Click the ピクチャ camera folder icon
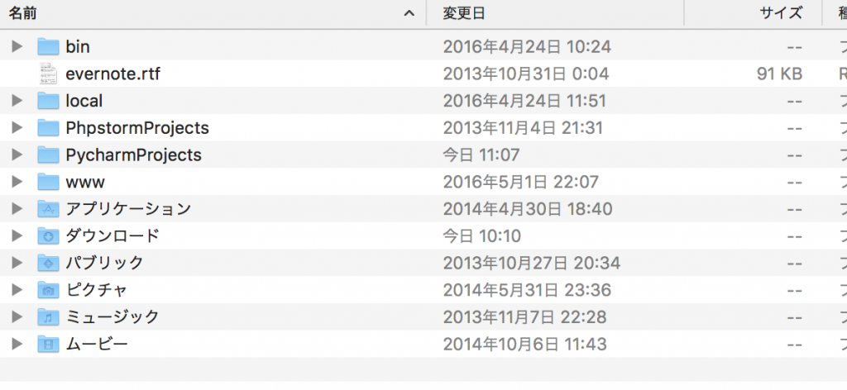Viewport: 847px width, 390px height. click(49, 290)
